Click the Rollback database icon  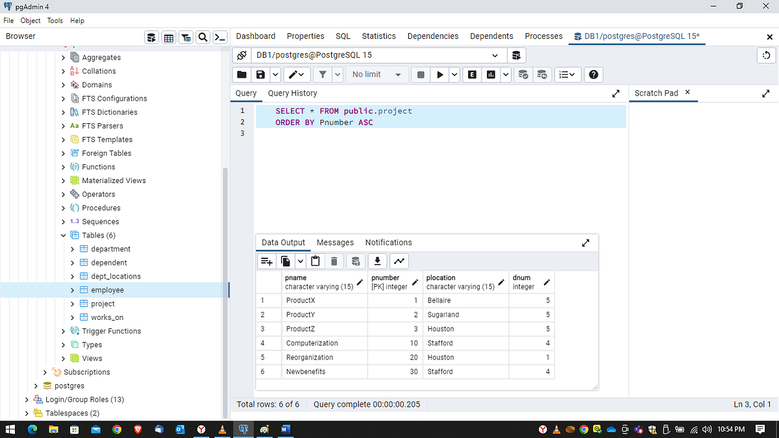[x=542, y=75]
